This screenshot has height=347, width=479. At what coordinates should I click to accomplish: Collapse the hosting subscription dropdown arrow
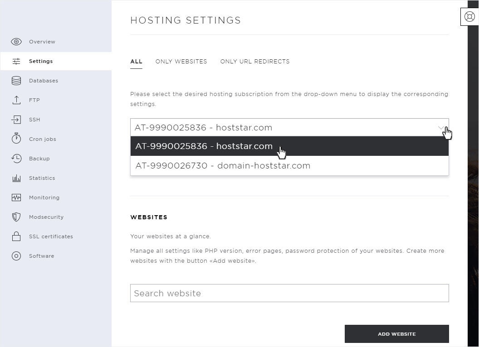pos(440,128)
